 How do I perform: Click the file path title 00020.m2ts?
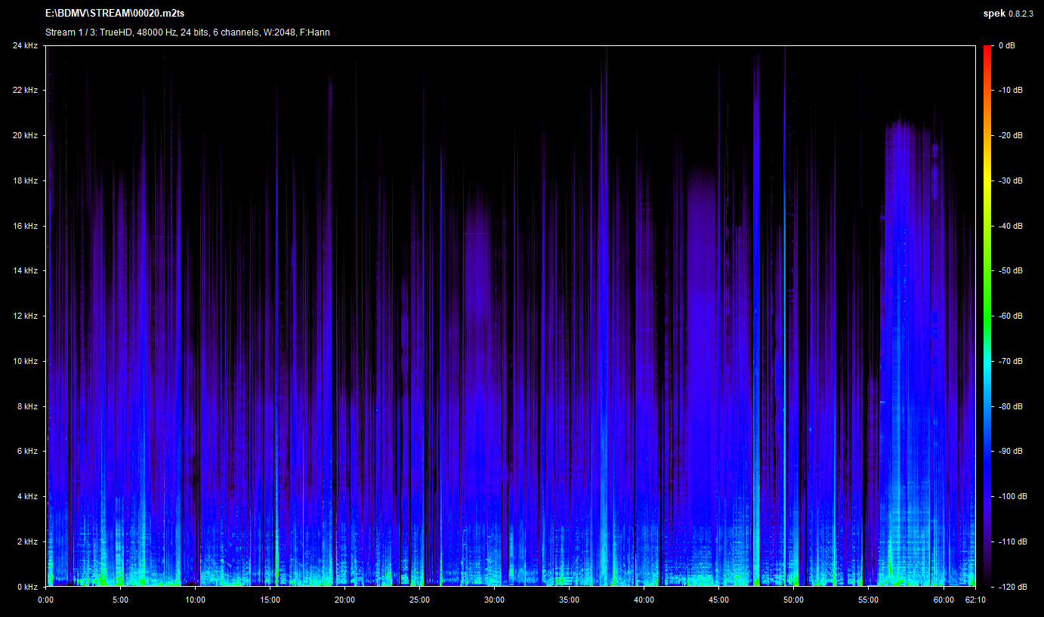[x=115, y=14]
